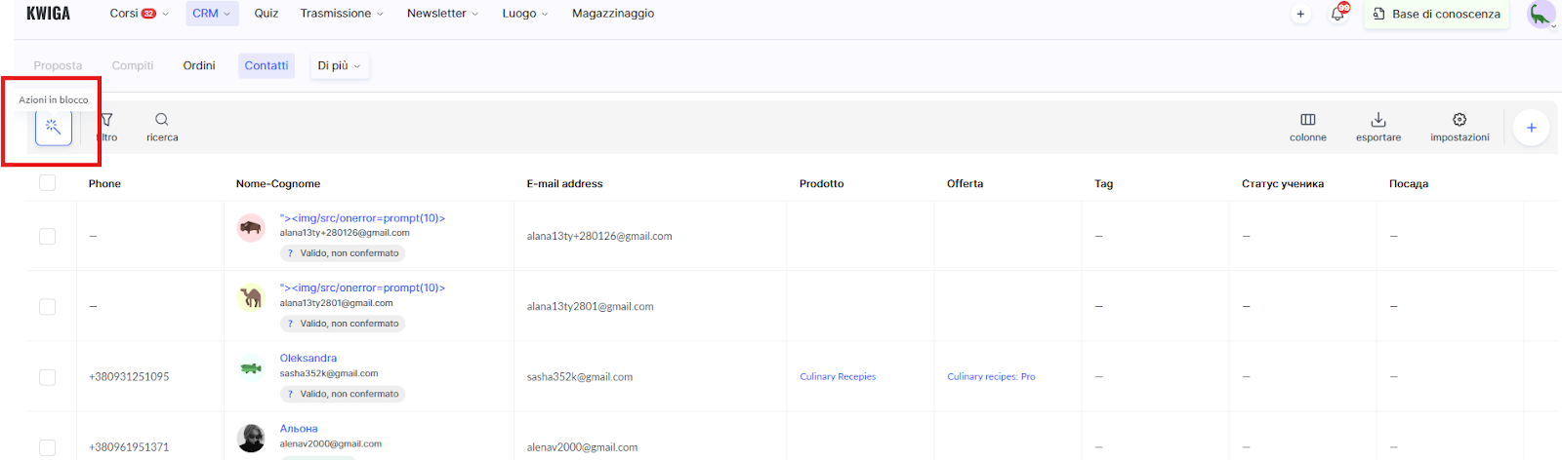This screenshot has height=460, width=1562.
Task: Expand the Corsi dropdown menu
Action: [x=139, y=14]
